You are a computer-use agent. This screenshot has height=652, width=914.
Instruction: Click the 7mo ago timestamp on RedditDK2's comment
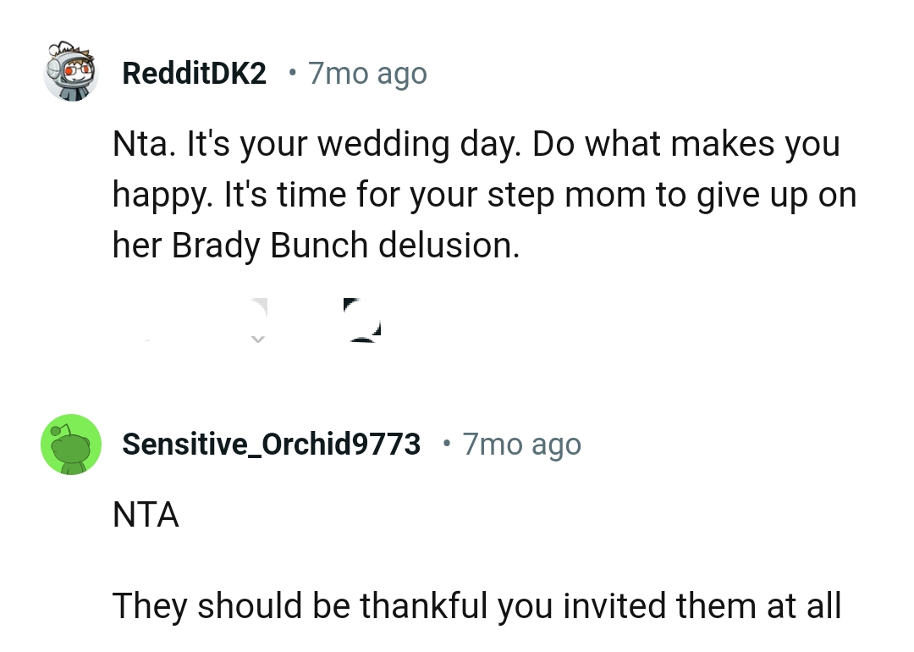click(366, 73)
